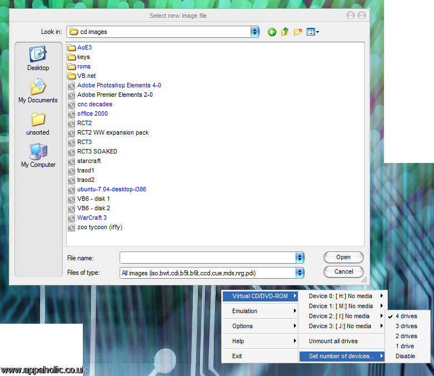Create a new folder icon
Image resolution: width=434 pixels, height=376 pixels.
point(298,32)
